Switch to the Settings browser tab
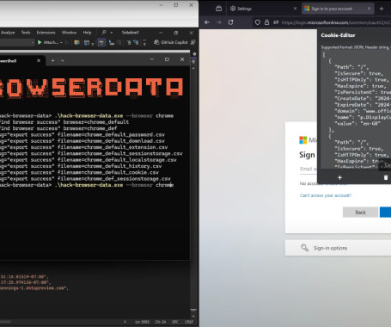This screenshot has height=327, width=391. point(263,9)
